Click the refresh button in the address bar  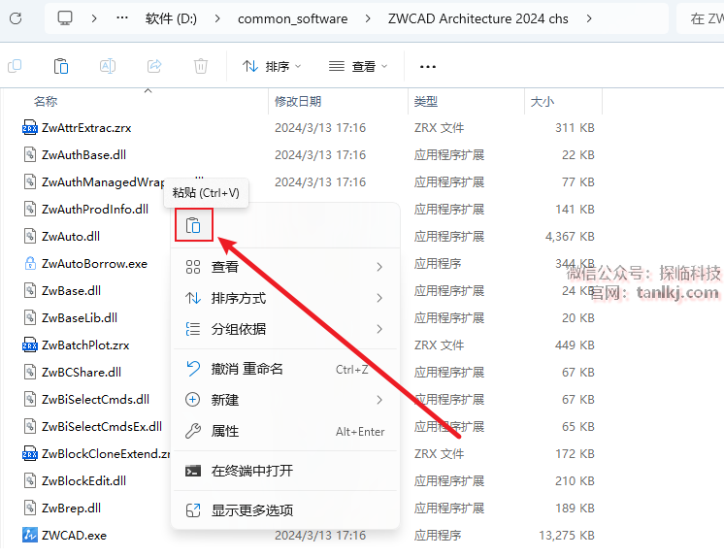16,18
